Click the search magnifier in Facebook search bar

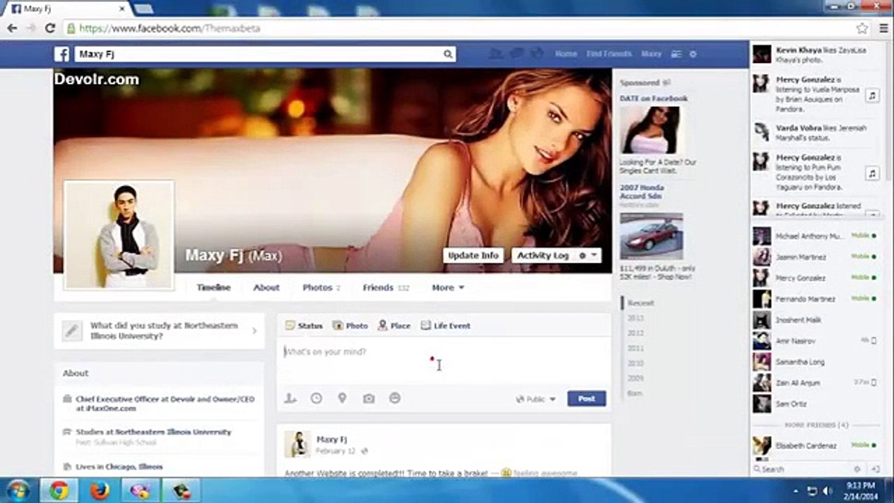[448, 54]
